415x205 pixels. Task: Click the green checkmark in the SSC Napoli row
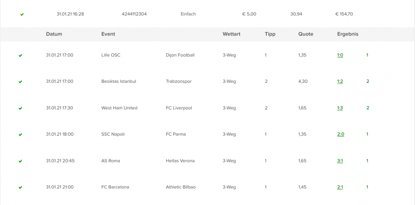20,135
